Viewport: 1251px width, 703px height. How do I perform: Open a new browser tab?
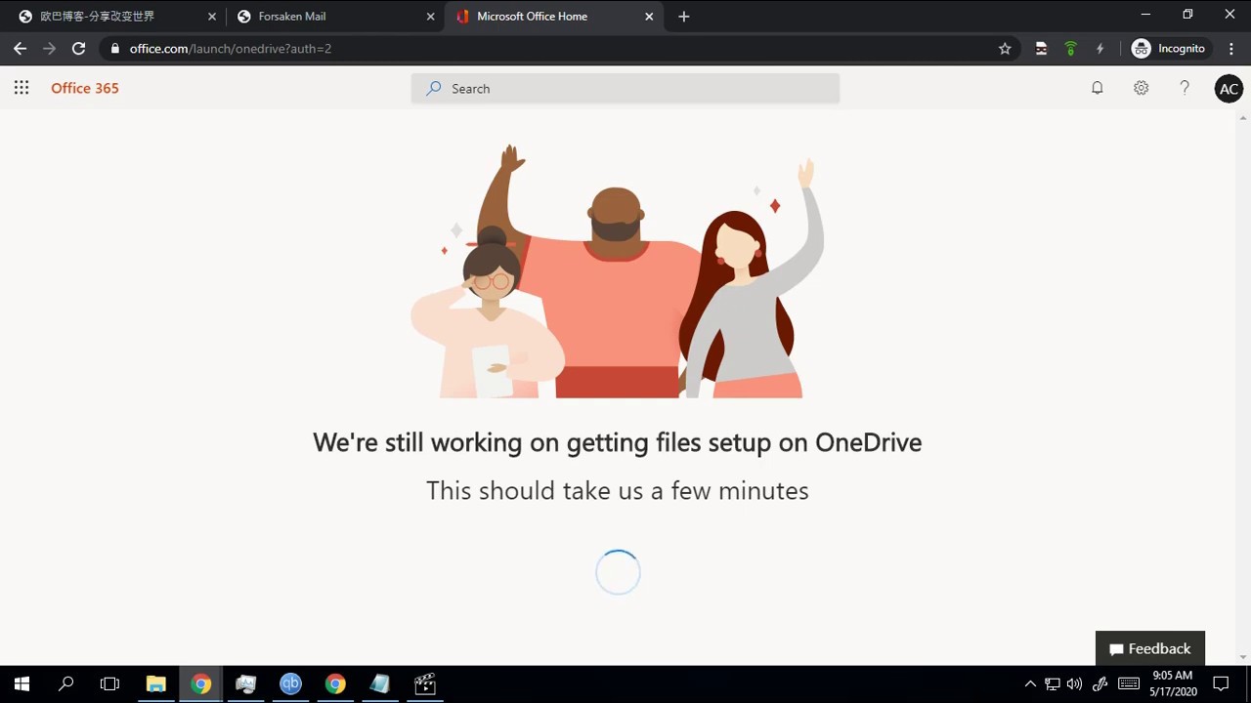(684, 17)
